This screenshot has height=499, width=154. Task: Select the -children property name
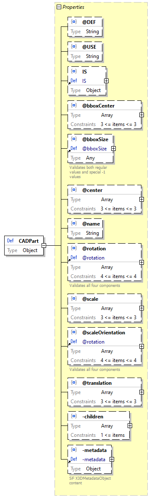93,416
